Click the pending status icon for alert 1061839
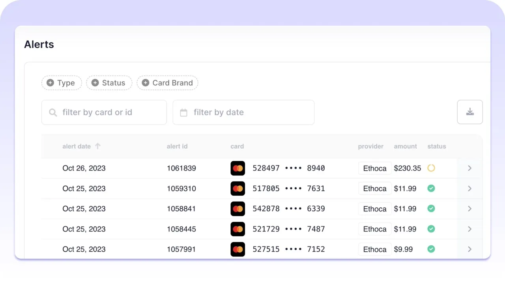 (431, 168)
